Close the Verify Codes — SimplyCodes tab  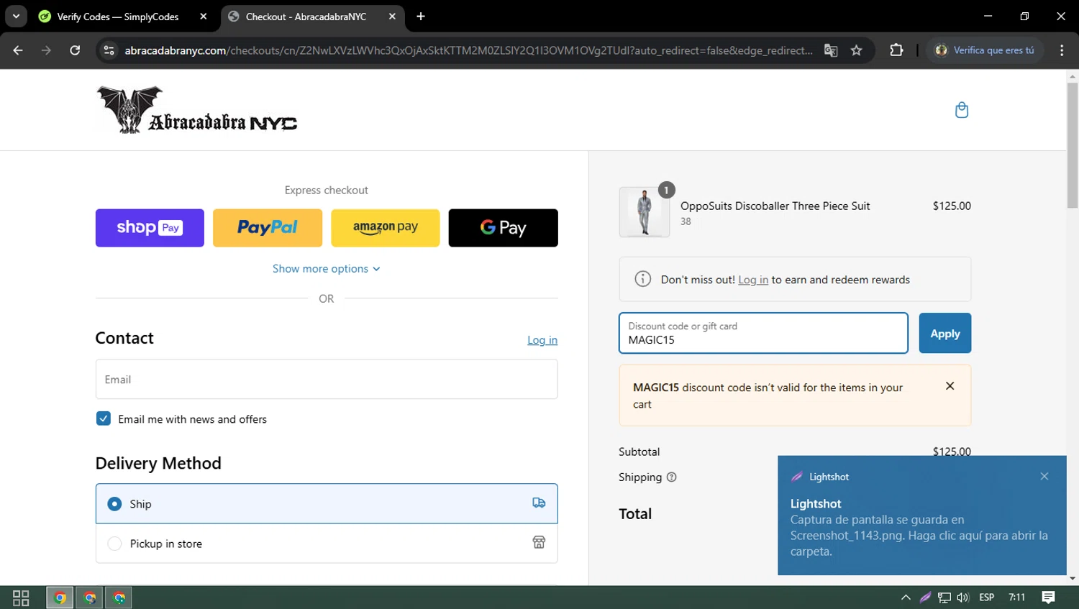pyautogui.click(x=204, y=17)
